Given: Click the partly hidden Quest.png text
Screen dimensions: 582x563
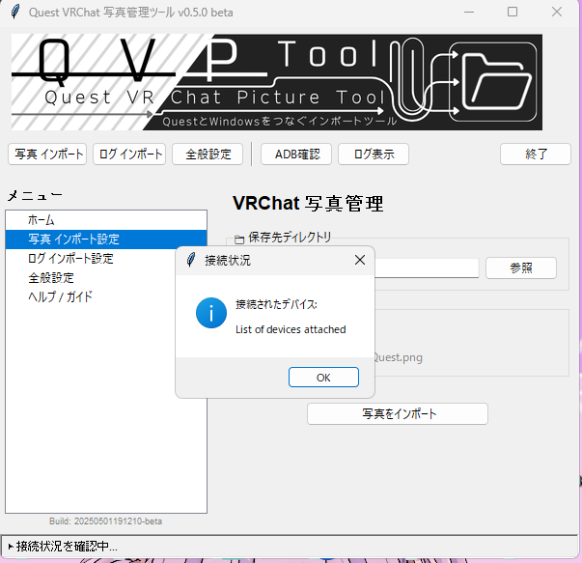Looking at the screenshot, I should pyautogui.click(x=399, y=357).
